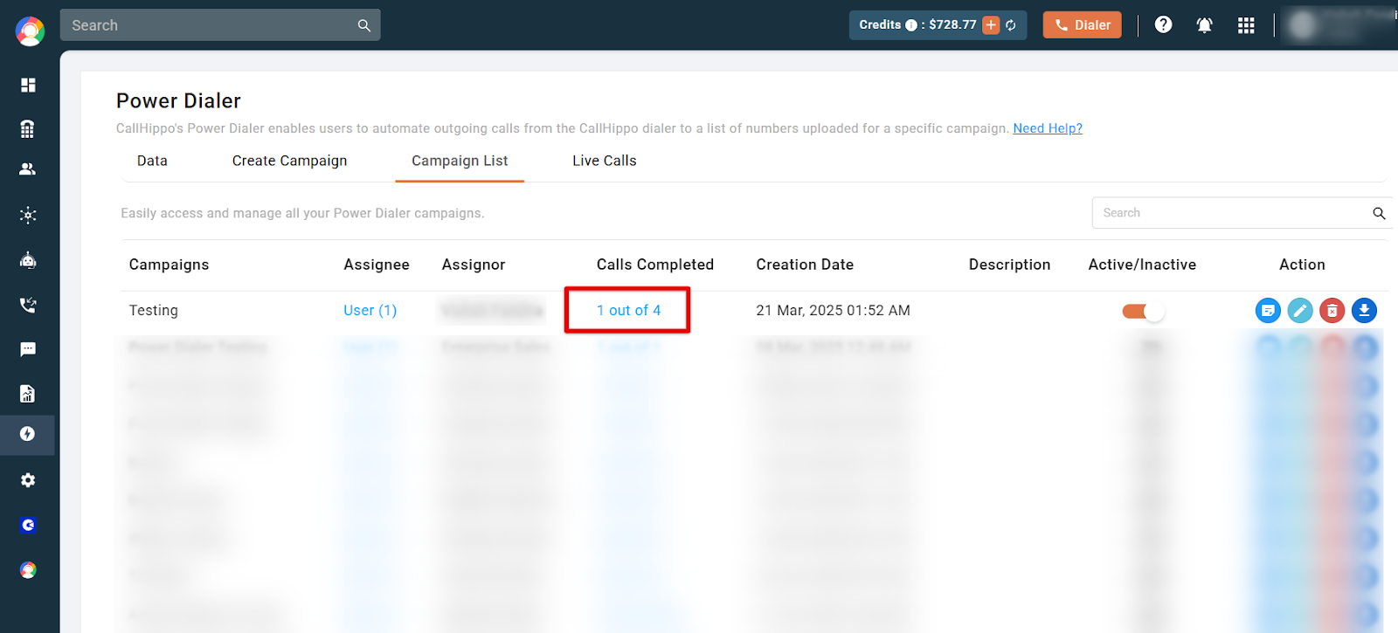Open the blurred profile avatar
This screenshot has width=1398, height=633.
coord(1303,25)
